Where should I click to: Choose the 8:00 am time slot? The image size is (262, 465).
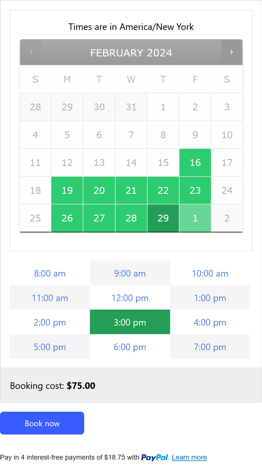(50, 273)
